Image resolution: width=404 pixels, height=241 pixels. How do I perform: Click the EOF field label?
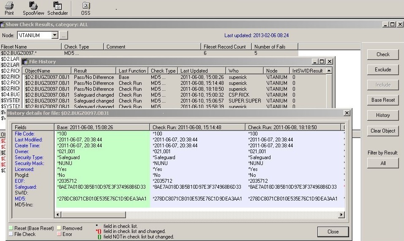coord(19,181)
